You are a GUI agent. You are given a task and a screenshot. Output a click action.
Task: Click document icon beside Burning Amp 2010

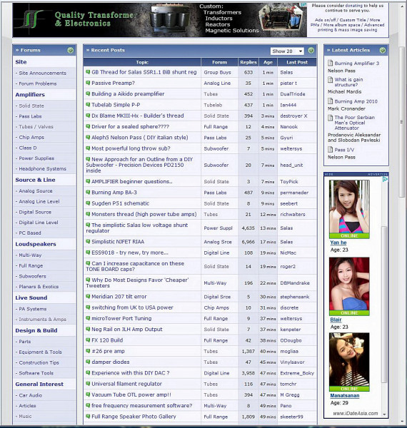click(x=331, y=101)
